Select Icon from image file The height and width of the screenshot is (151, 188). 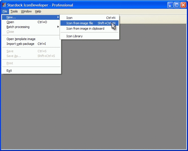[89, 23]
